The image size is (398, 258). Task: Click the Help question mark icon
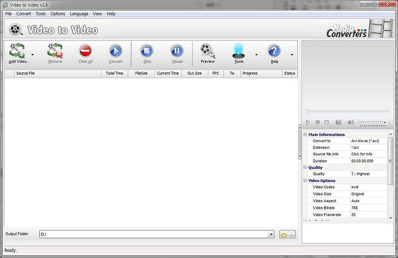point(274,51)
